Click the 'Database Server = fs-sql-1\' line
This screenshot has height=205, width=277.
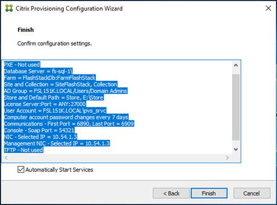click(x=38, y=71)
